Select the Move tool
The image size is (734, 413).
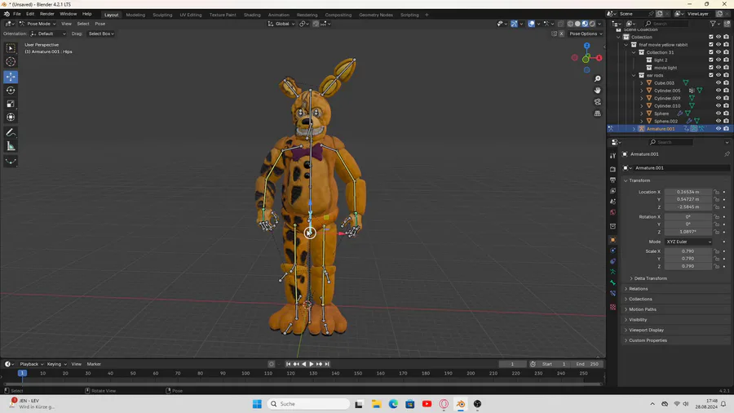[x=11, y=77]
